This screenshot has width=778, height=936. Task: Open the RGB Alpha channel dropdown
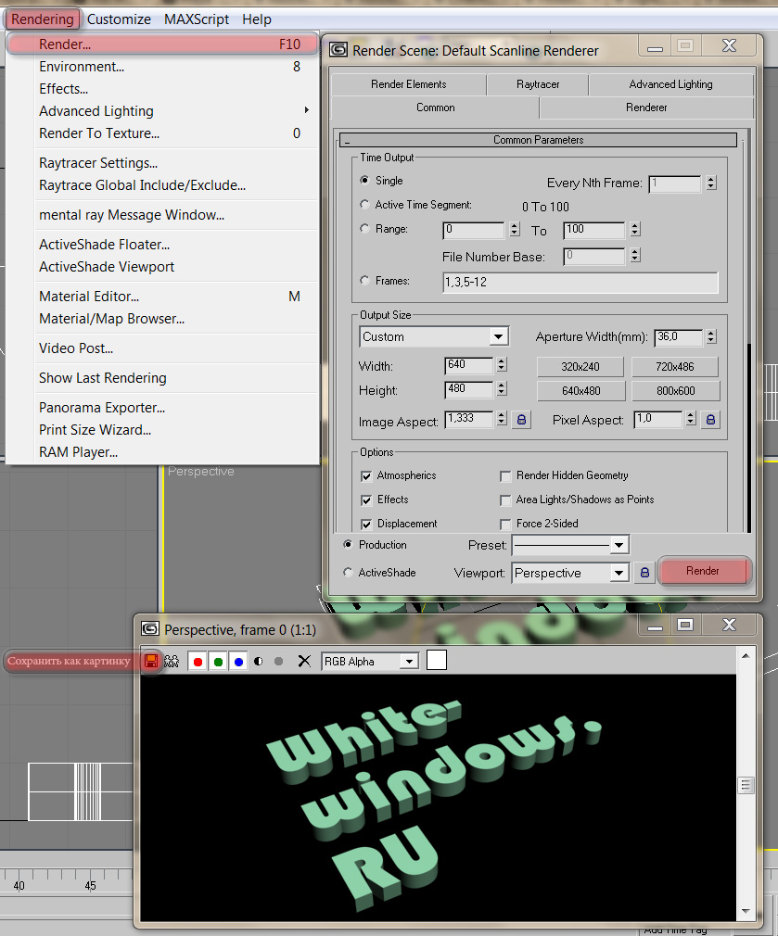pyautogui.click(x=409, y=662)
